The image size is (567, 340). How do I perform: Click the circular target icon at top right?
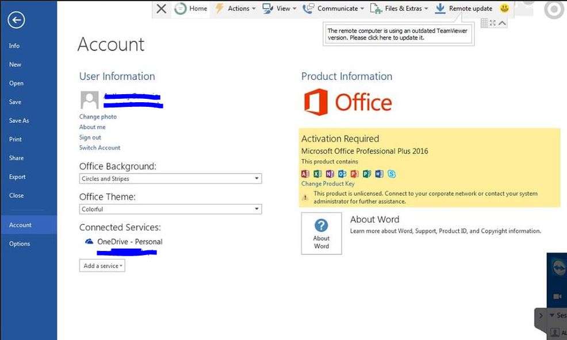click(554, 9)
